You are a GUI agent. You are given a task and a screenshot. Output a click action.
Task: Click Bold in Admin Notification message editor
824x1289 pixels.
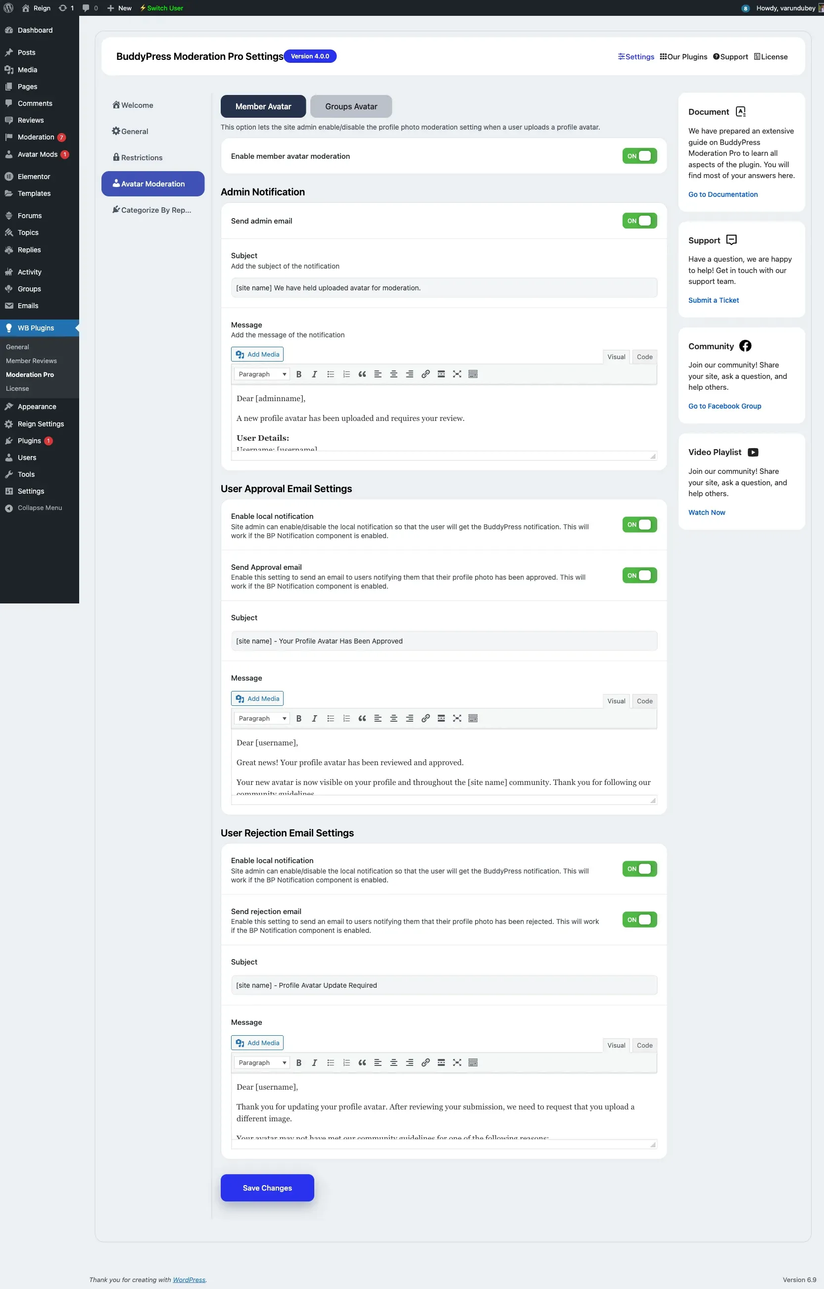[299, 374]
